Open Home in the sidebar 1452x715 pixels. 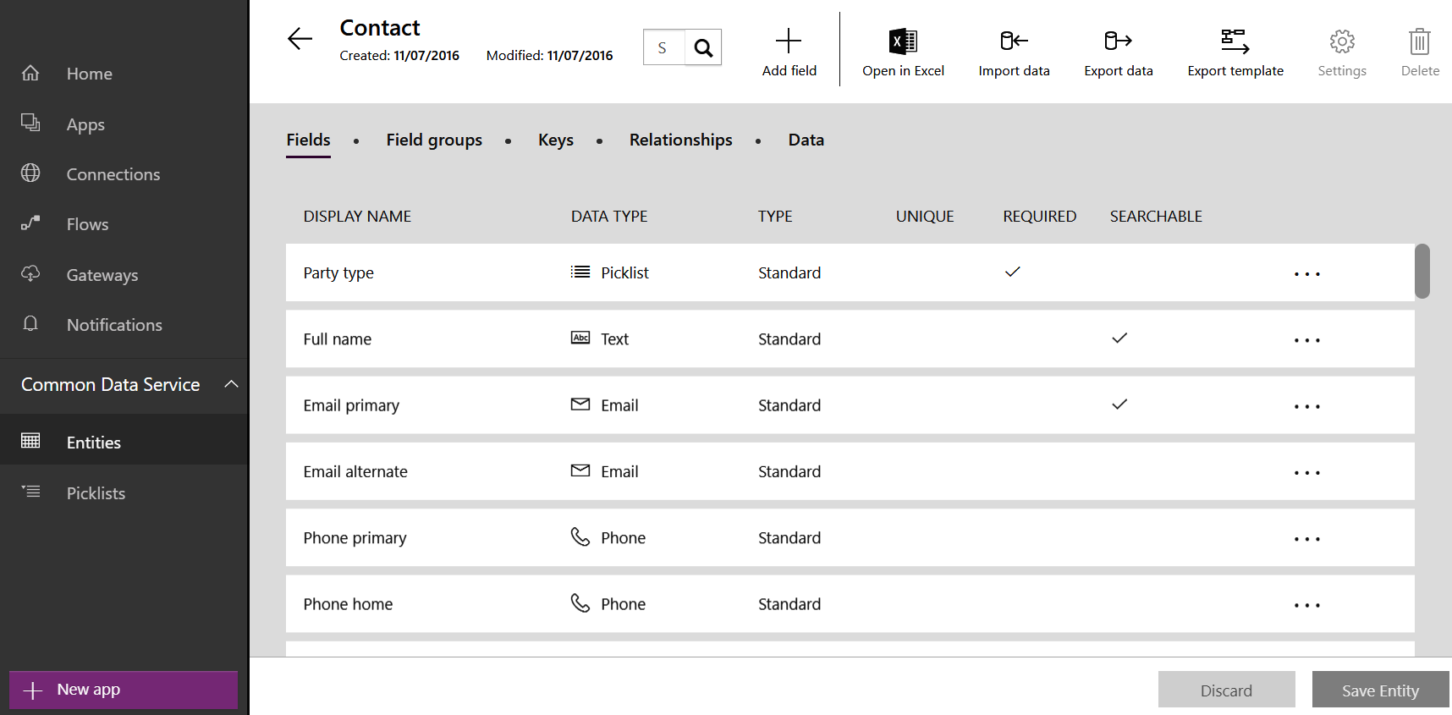90,74
